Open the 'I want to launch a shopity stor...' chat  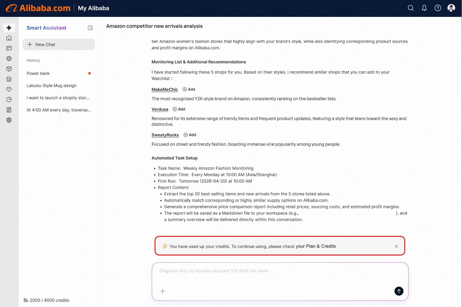[x=59, y=98]
